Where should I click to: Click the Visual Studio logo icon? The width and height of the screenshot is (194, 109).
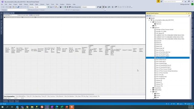pos(2,2)
